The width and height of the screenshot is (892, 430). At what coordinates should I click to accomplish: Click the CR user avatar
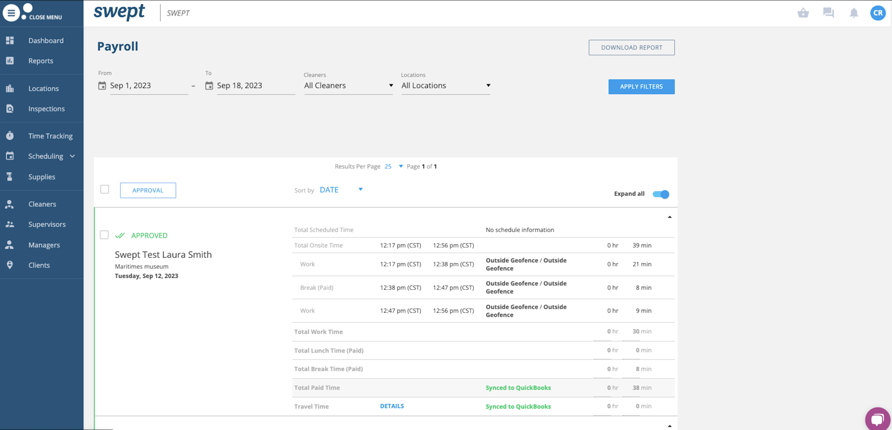pos(877,13)
